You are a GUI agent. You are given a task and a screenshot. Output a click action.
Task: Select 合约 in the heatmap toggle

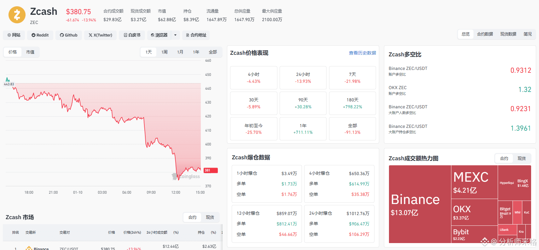tap(504, 158)
